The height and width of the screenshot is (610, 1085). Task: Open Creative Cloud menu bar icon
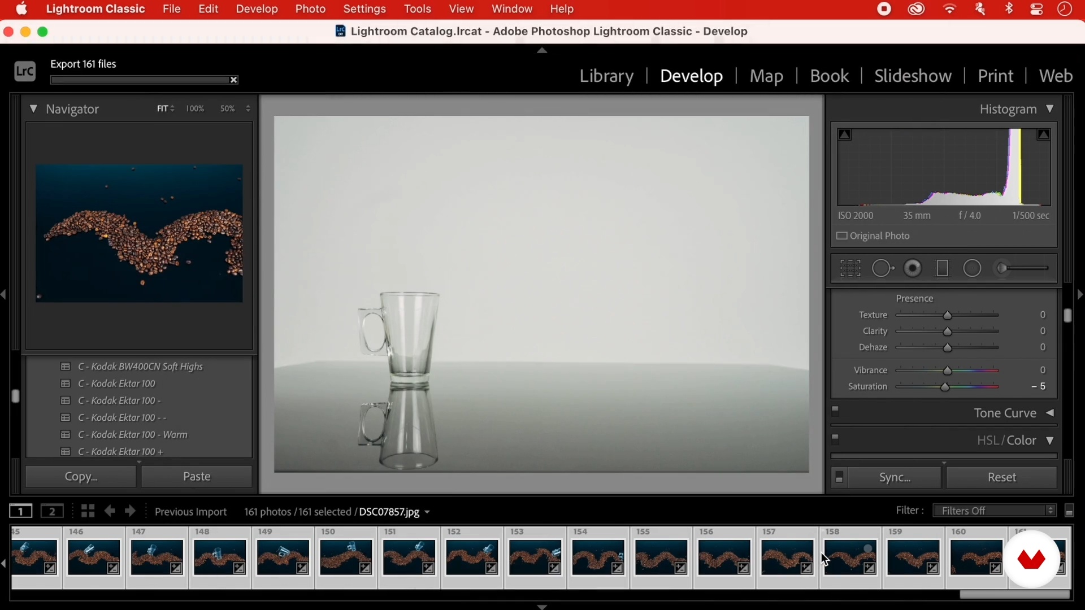916,9
